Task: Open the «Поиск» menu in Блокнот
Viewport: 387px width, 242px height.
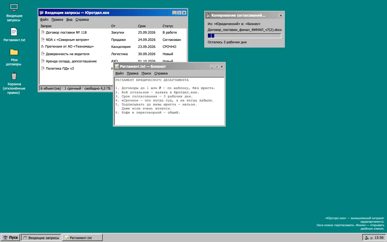Action: coord(146,73)
